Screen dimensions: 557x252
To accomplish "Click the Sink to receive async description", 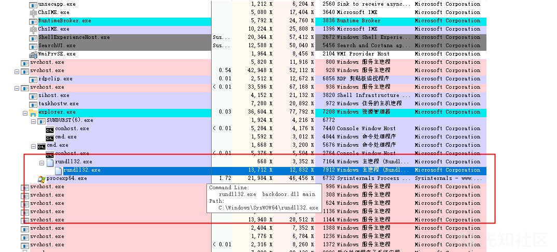I will point(373,4).
